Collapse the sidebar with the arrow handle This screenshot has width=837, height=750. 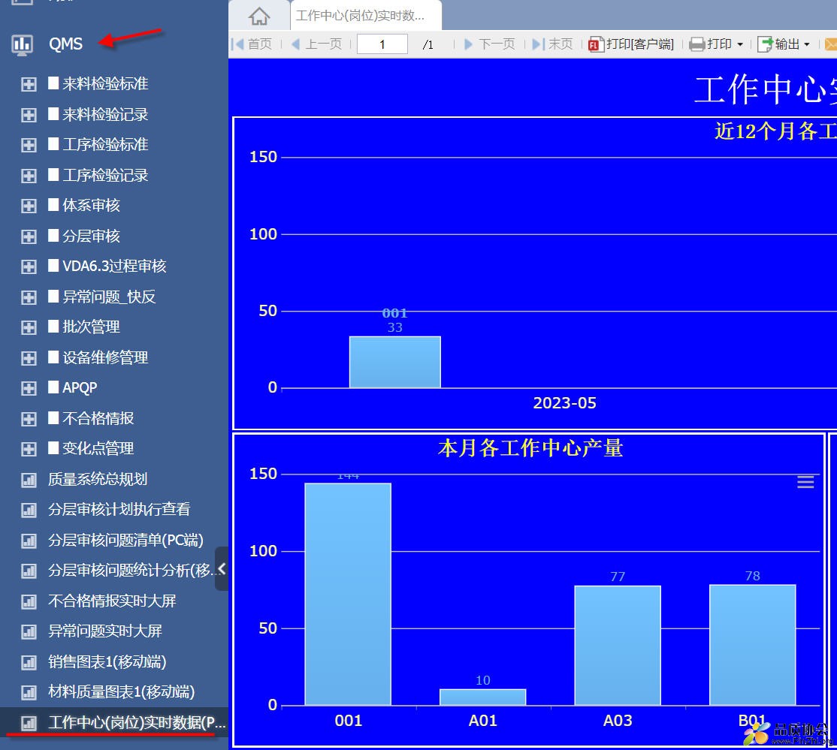click(x=222, y=568)
